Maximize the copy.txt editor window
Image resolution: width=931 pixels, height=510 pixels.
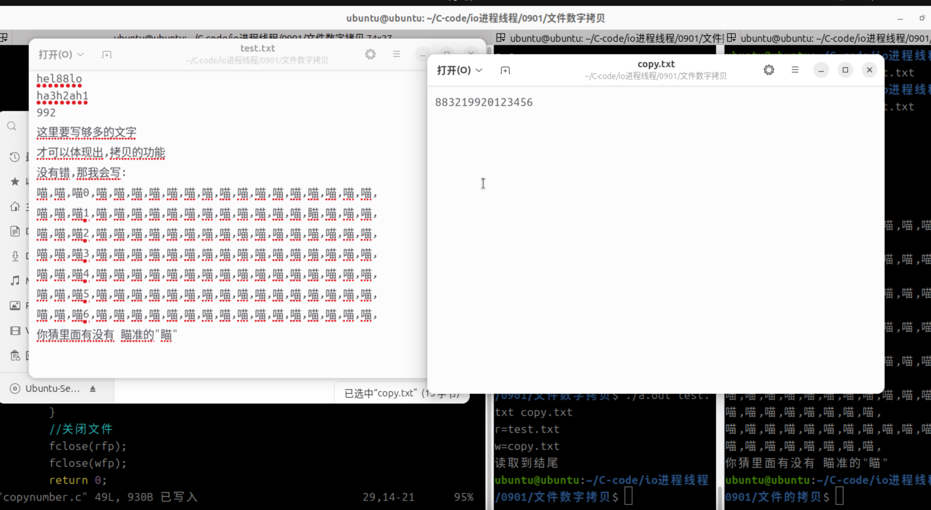[x=845, y=70]
